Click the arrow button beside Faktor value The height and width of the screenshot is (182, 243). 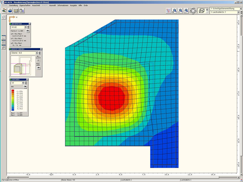[x=28, y=31]
